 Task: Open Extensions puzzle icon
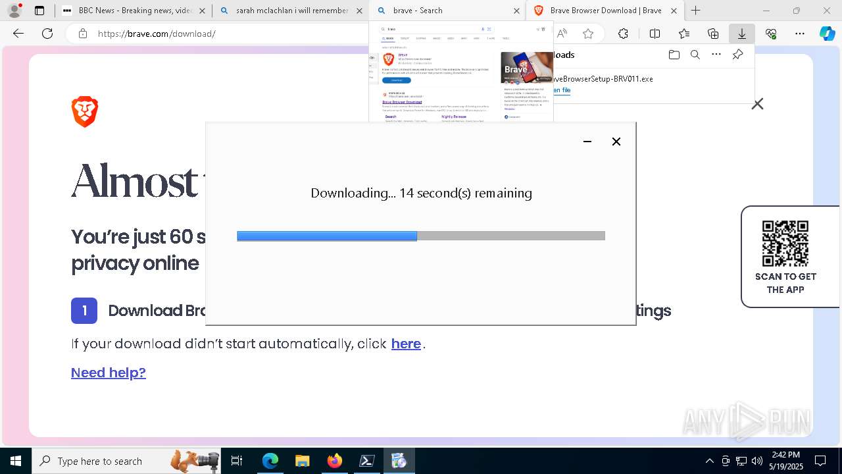coord(623,34)
